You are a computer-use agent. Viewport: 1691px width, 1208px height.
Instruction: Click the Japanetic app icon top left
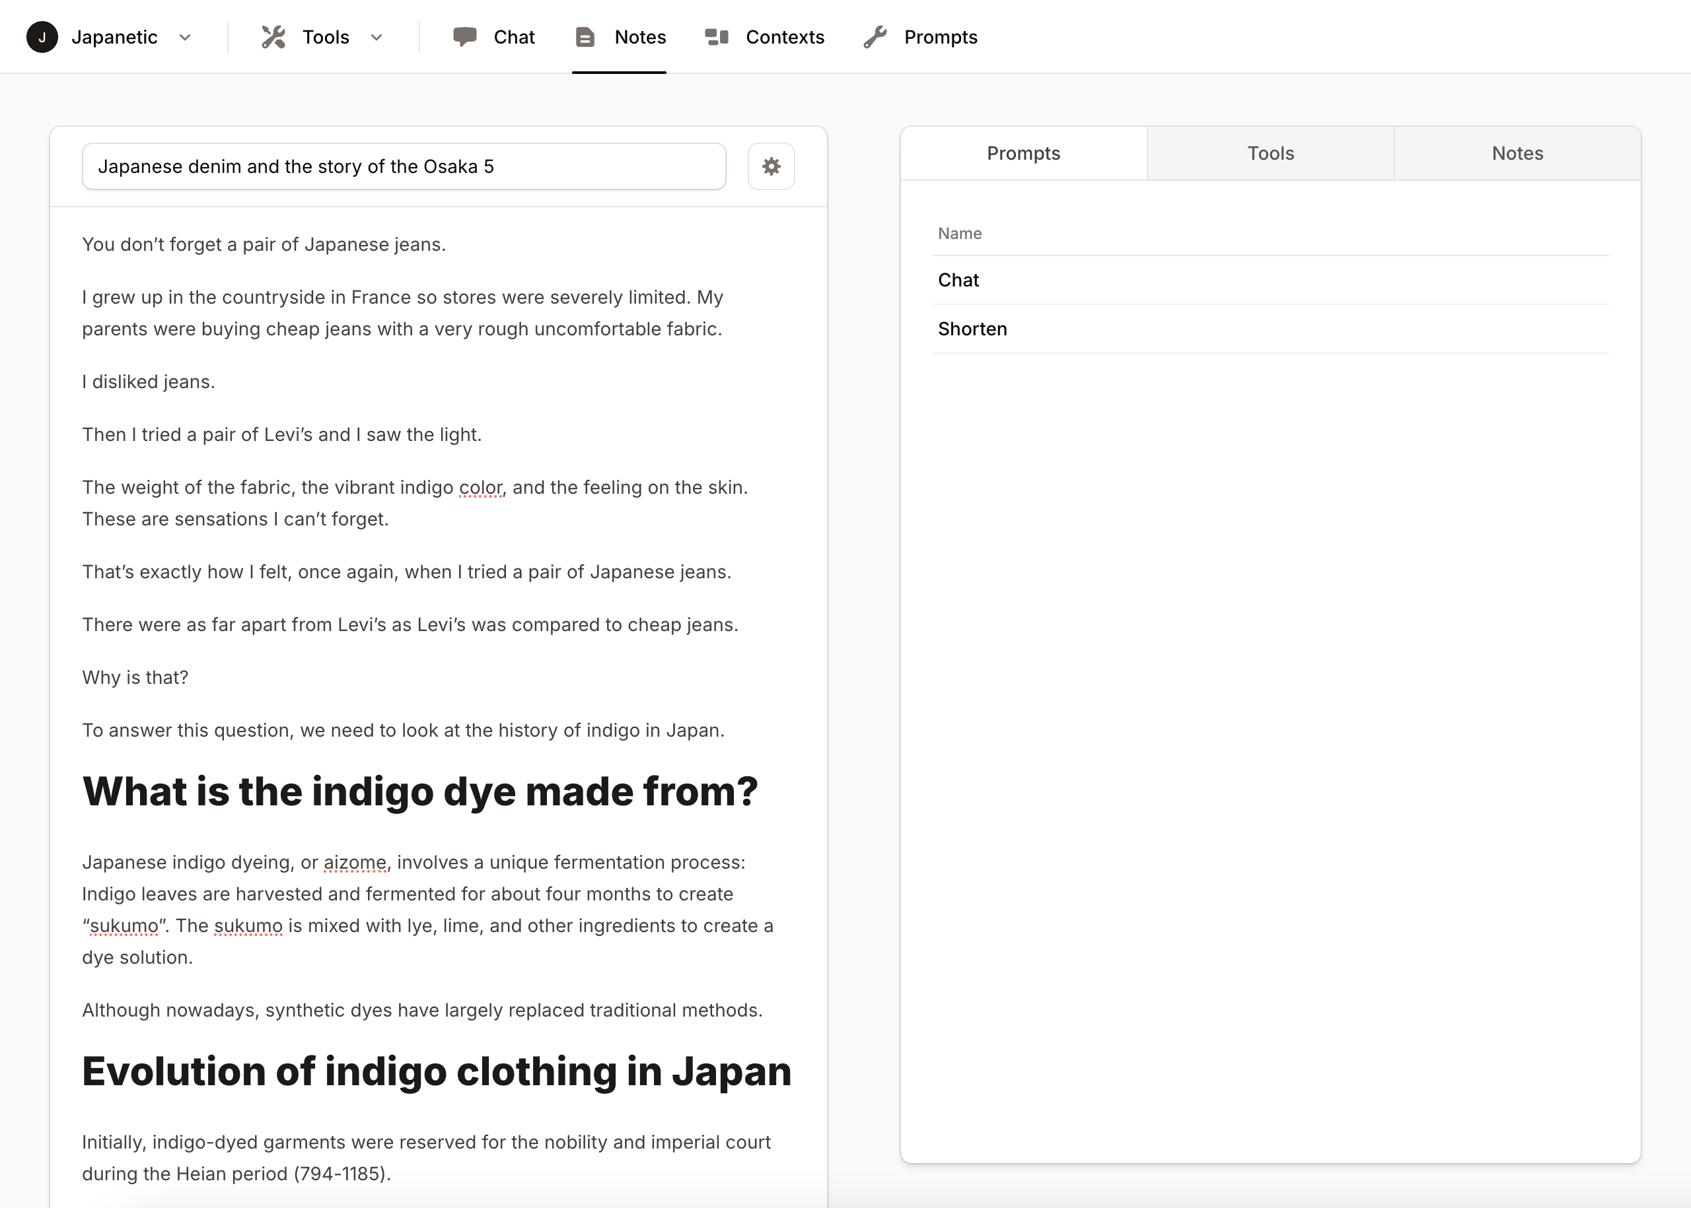[x=42, y=35]
